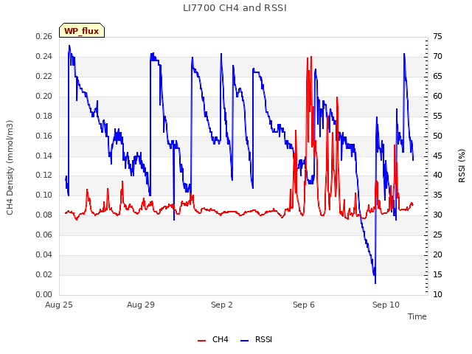The image size is (472, 354).
Task: Click the RSSI minimum dip near Sep 9
Action: click(375, 282)
